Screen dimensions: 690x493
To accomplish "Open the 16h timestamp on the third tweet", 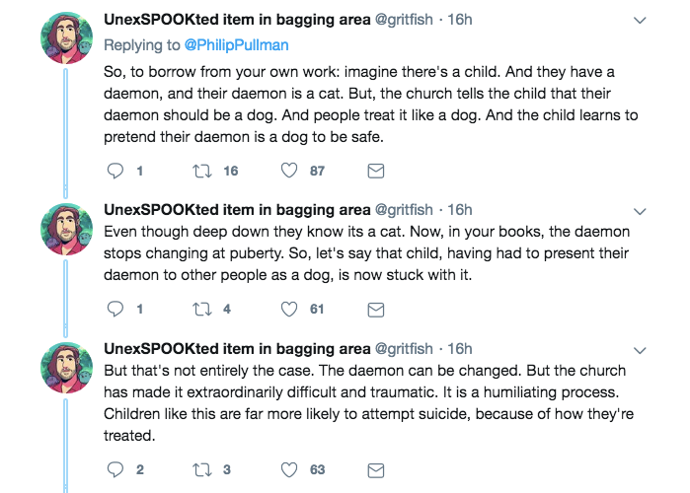I will pyautogui.click(x=460, y=348).
